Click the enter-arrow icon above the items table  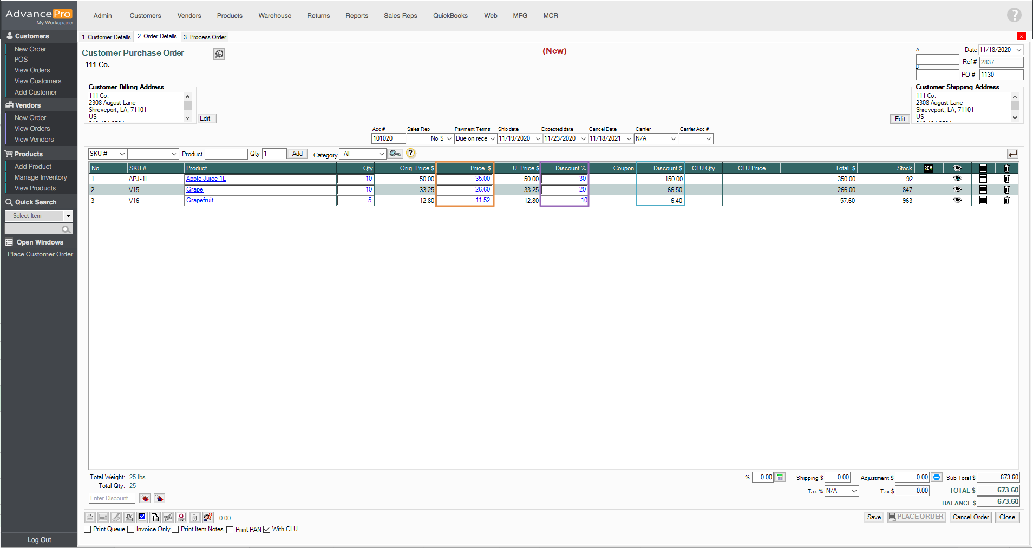pos(1012,154)
